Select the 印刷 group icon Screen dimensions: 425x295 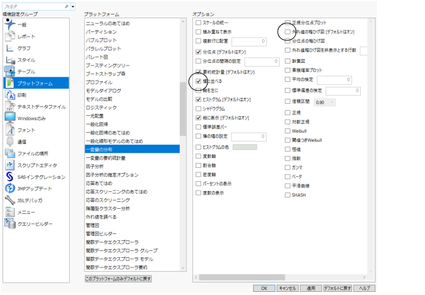pyautogui.click(x=10, y=95)
